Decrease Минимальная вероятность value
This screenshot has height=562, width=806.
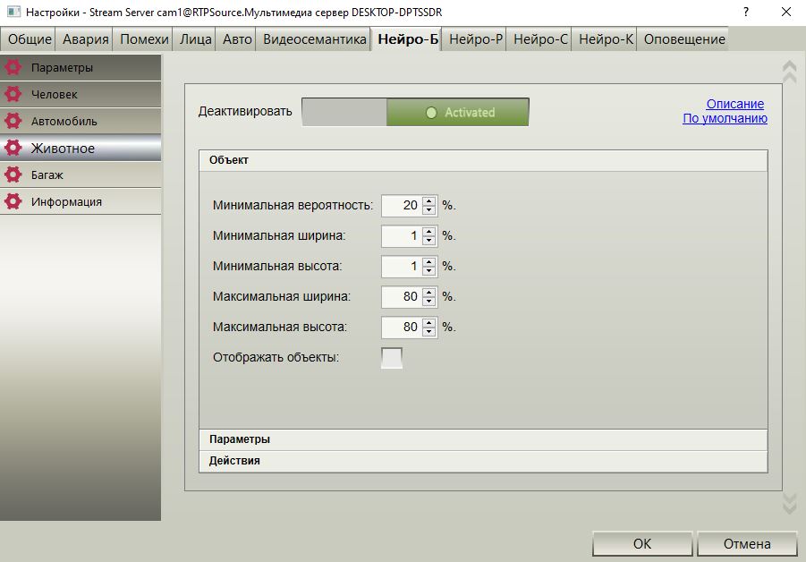tap(429, 209)
